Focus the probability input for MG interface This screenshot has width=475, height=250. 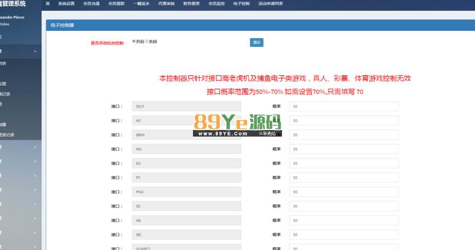click(343, 149)
